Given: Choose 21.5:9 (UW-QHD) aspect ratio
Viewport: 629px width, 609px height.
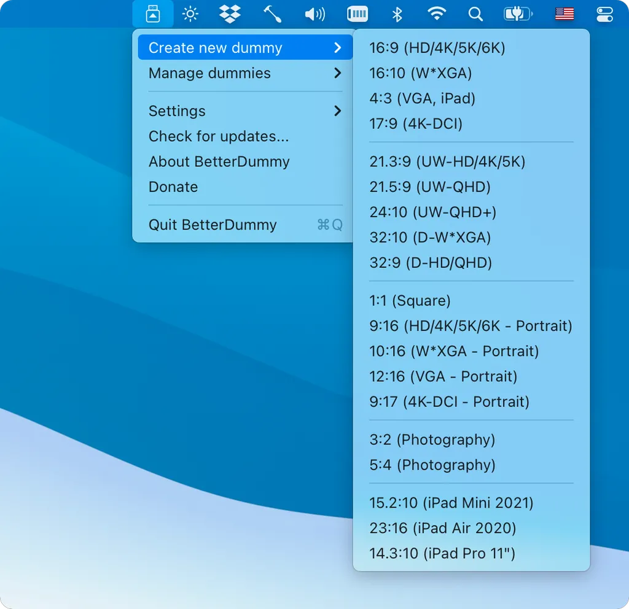Looking at the screenshot, I should pyautogui.click(x=429, y=187).
